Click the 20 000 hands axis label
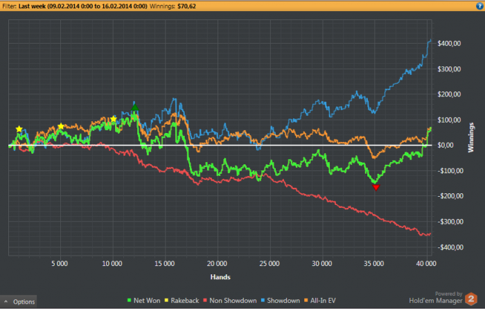This screenshot has height=309, width=485. click(x=217, y=263)
